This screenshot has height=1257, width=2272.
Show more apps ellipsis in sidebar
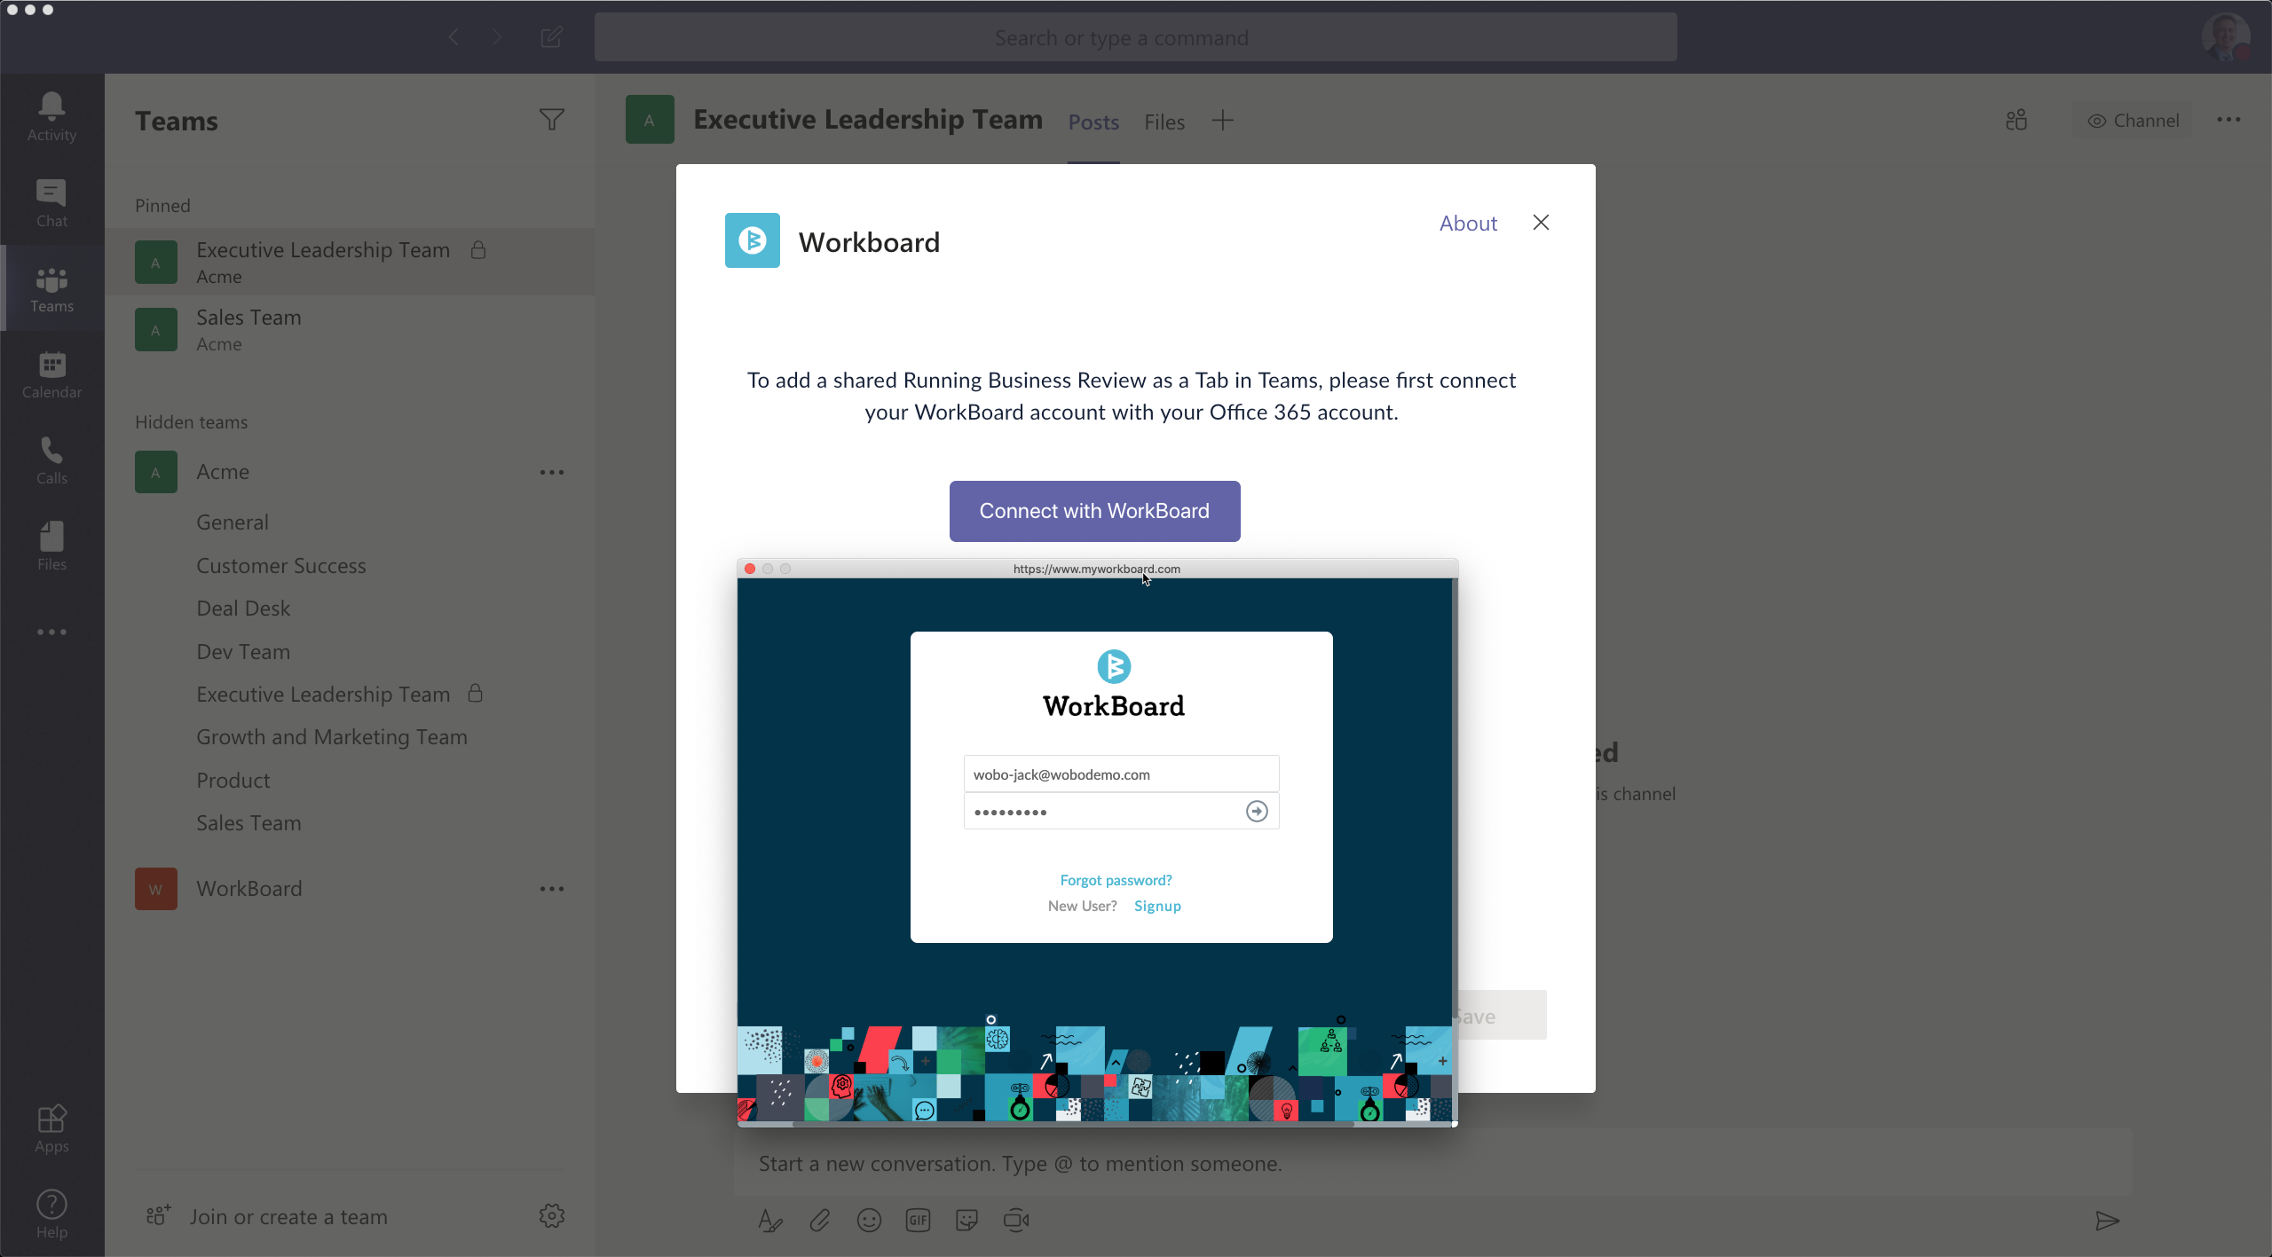51,632
